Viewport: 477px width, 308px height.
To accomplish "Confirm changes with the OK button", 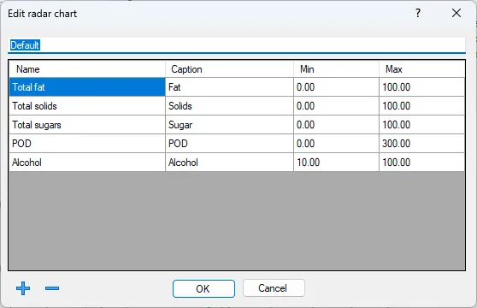I will pos(203,288).
